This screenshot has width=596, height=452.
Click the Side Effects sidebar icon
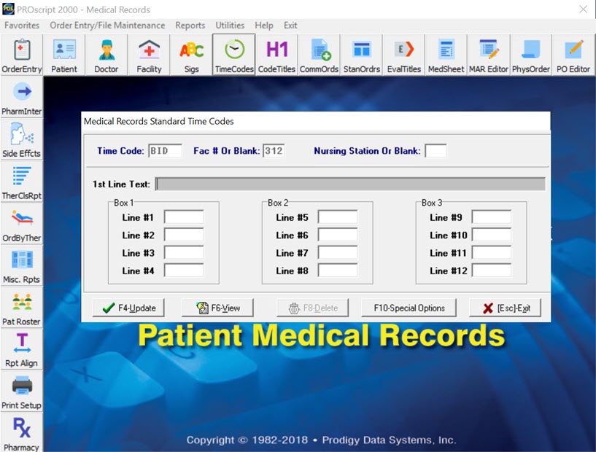22,140
